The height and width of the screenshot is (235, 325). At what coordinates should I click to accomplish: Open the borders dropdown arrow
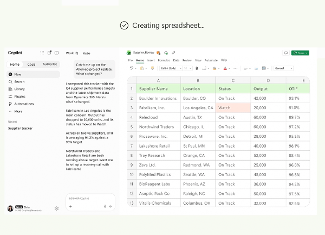[x=209, y=68]
